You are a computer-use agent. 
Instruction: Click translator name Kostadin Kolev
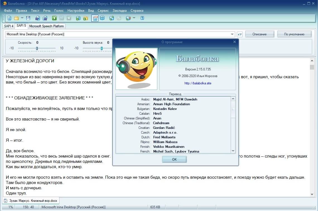coord(165,109)
